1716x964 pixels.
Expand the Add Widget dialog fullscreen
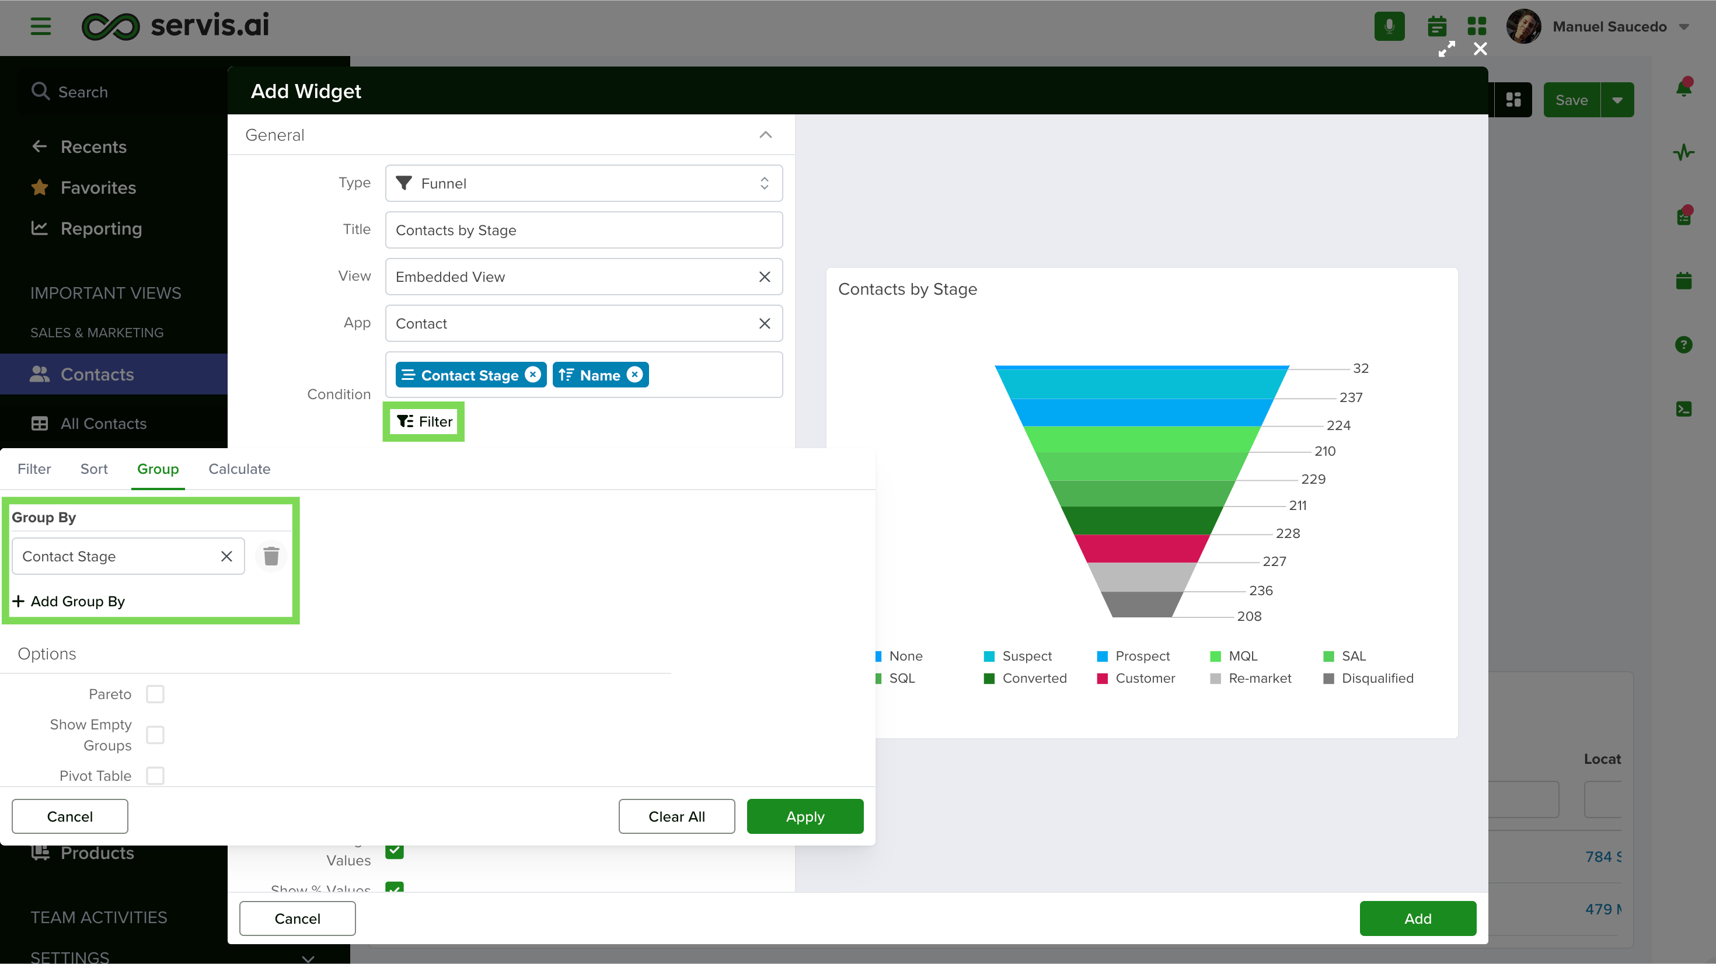(1446, 49)
